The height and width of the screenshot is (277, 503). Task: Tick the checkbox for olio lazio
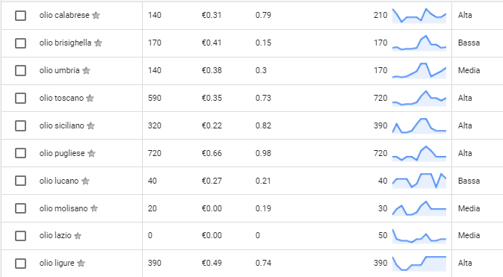point(20,236)
